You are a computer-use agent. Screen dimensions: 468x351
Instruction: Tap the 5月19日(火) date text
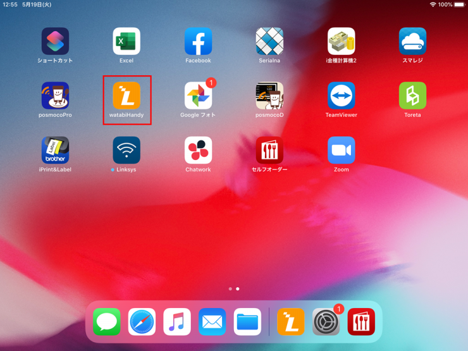tap(37, 4)
